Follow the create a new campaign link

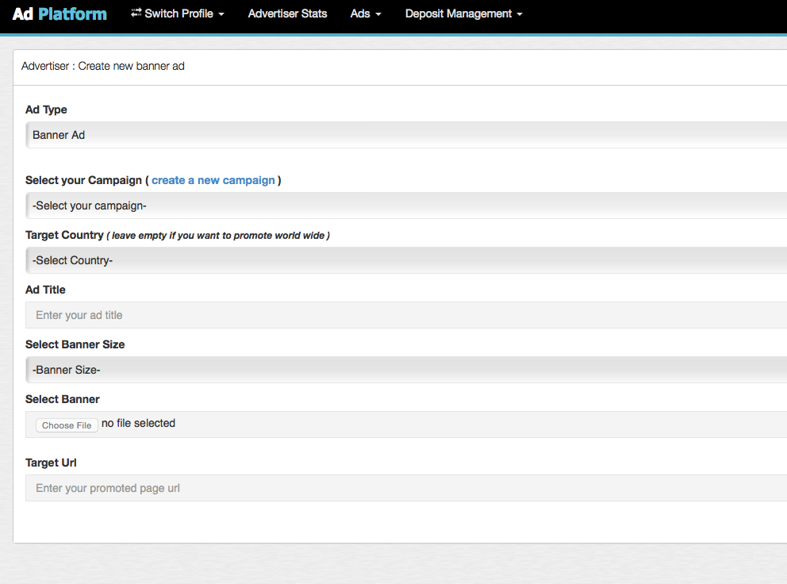point(213,180)
